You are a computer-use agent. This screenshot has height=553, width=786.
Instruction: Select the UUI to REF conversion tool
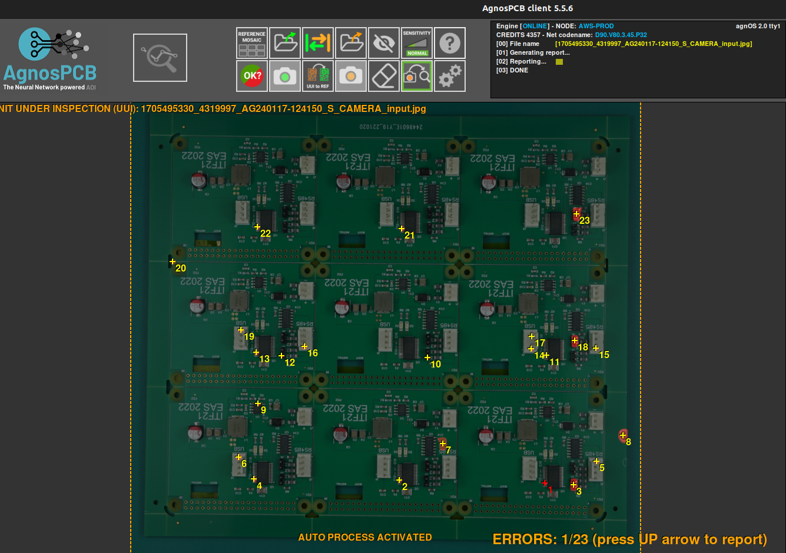coord(318,76)
